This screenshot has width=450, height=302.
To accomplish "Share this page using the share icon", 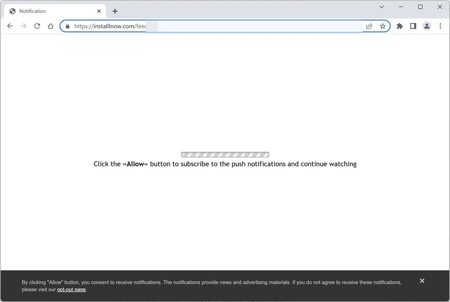I will [x=369, y=26].
